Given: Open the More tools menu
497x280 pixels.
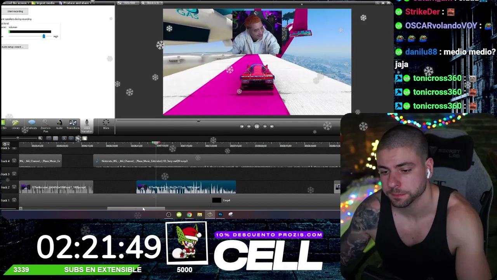Looking at the screenshot, I should tap(106, 124).
